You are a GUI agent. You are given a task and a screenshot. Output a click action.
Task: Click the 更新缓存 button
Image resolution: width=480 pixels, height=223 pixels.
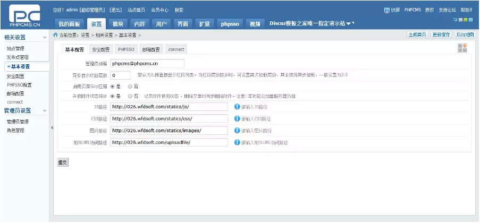tap(441, 35)
